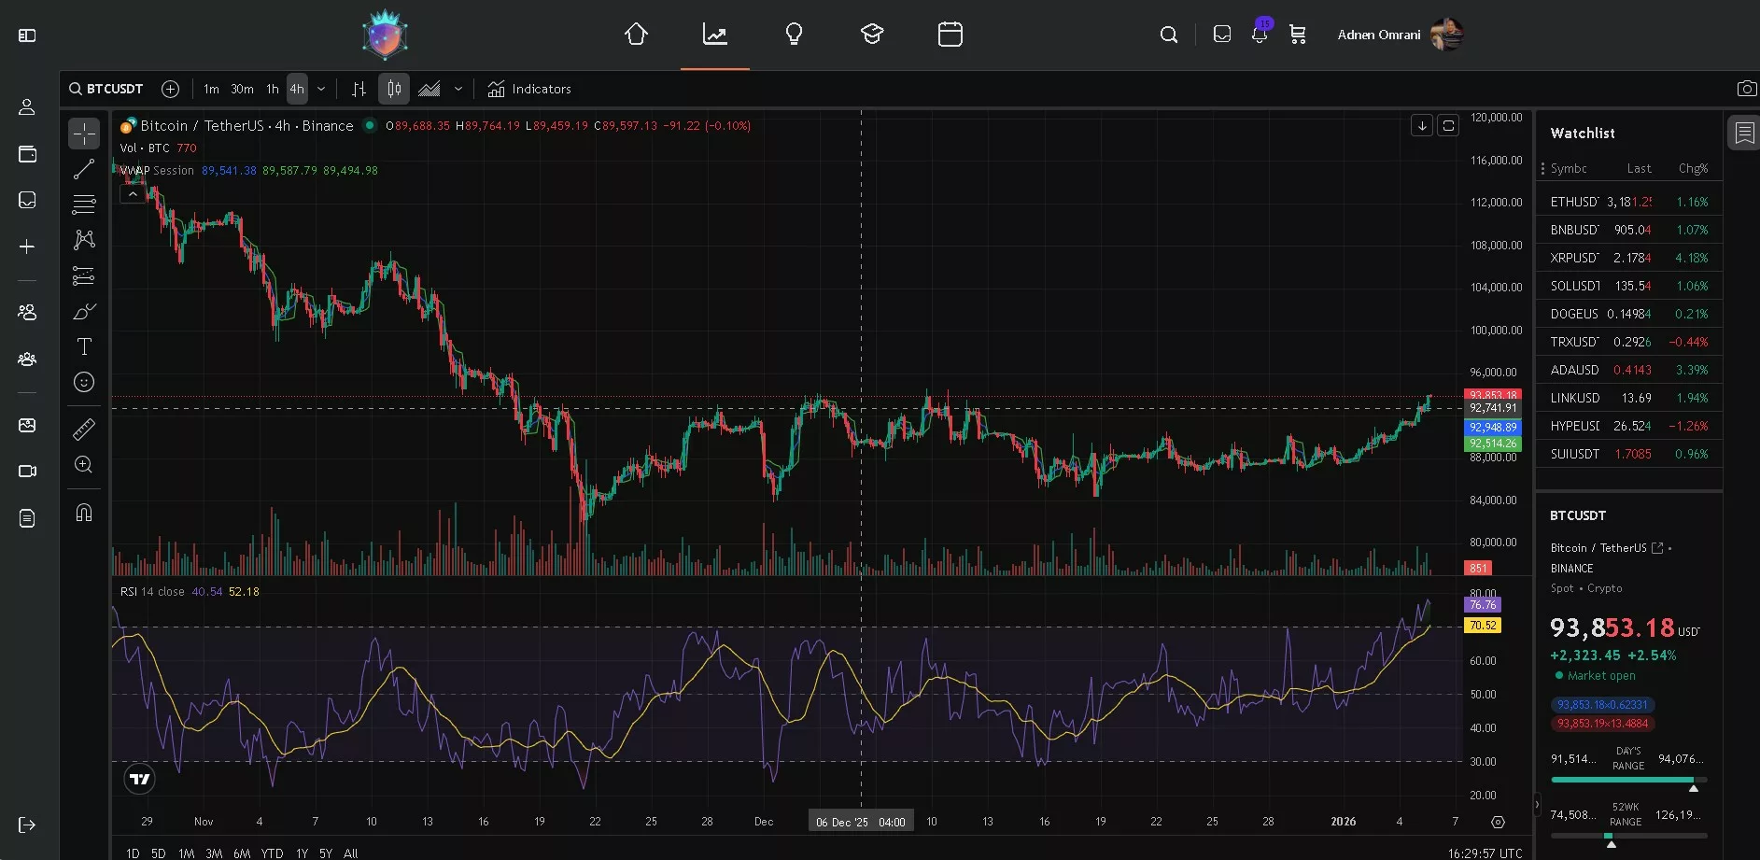The height and width of the screenshot is (860, 1760).
Task: Select the trend line drawing tool
Action: pyautogui.click(x=84, y=169)
